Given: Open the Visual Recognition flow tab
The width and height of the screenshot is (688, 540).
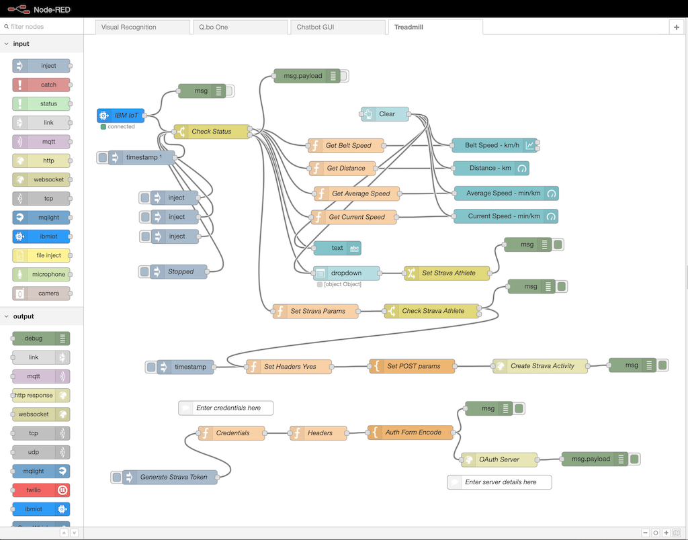Looking at the screenshot, I should 142,27.
